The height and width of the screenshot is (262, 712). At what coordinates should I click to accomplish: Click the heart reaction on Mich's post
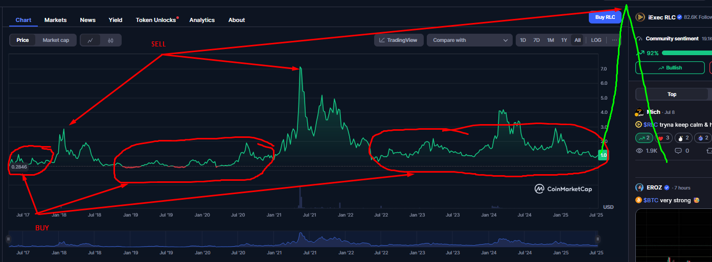click(x=663, y=138)
